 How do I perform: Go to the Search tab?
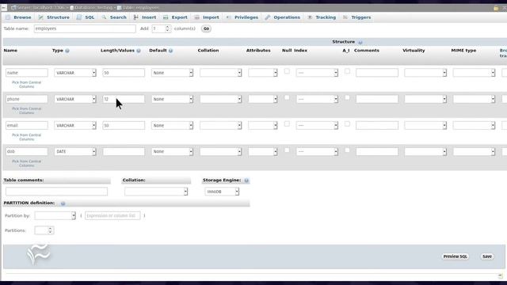click(x=114, y=17)
